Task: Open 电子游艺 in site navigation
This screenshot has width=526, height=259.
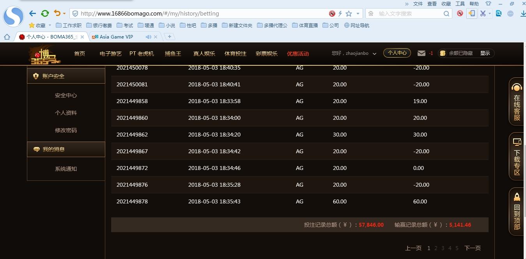Action: click(111, 54)
